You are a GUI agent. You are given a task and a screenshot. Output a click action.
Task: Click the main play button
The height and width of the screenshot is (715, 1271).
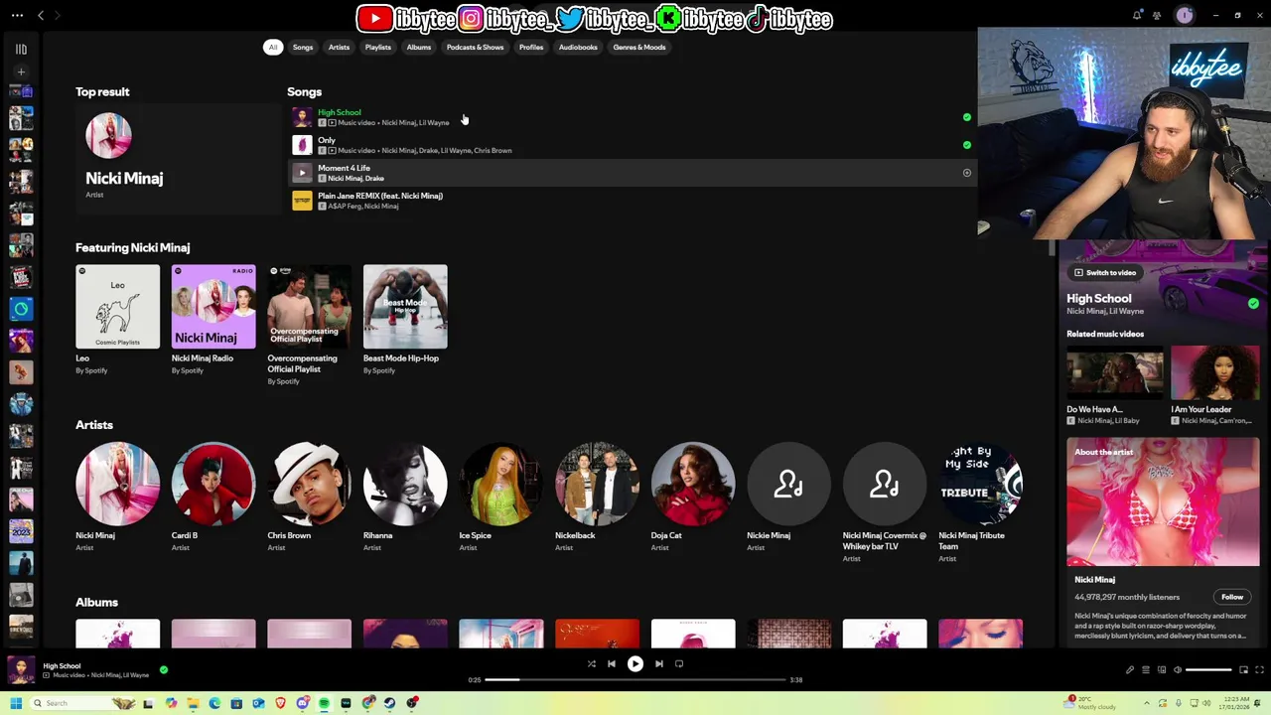click(635, 664)
